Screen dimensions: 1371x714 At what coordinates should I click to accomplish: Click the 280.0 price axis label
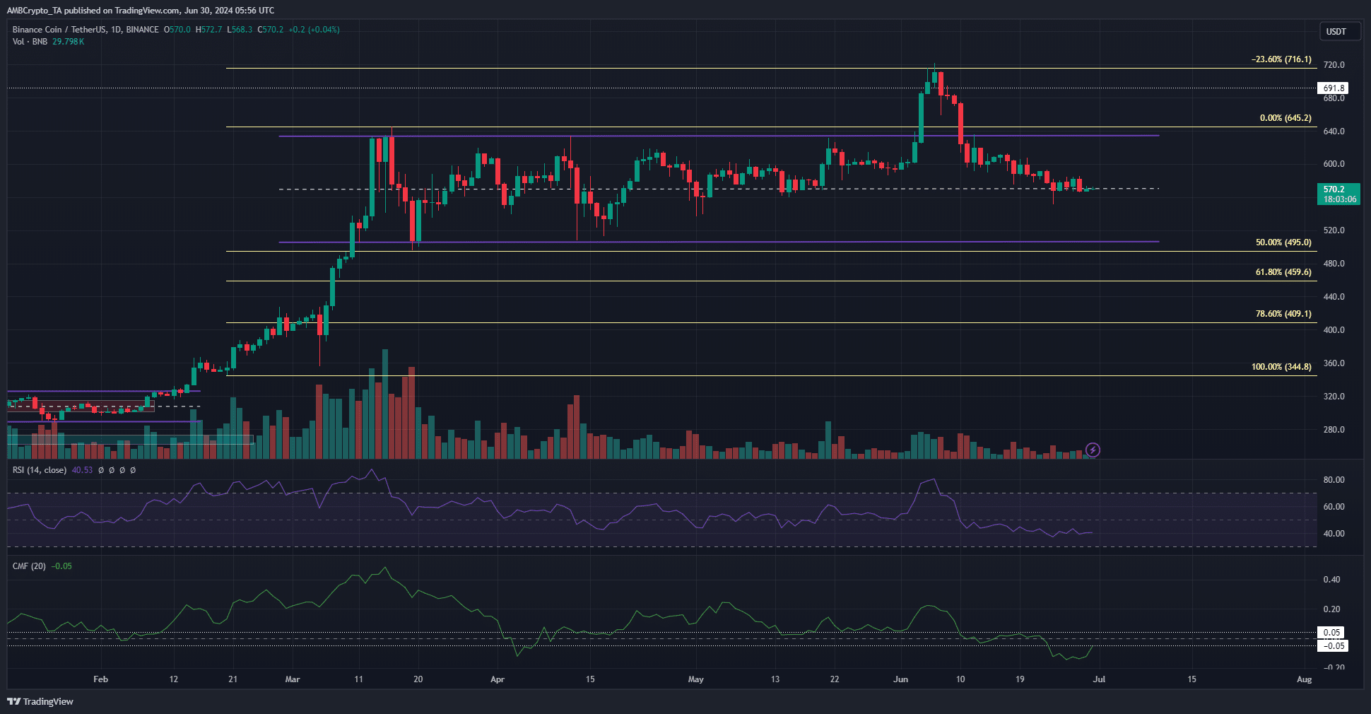1334,430
